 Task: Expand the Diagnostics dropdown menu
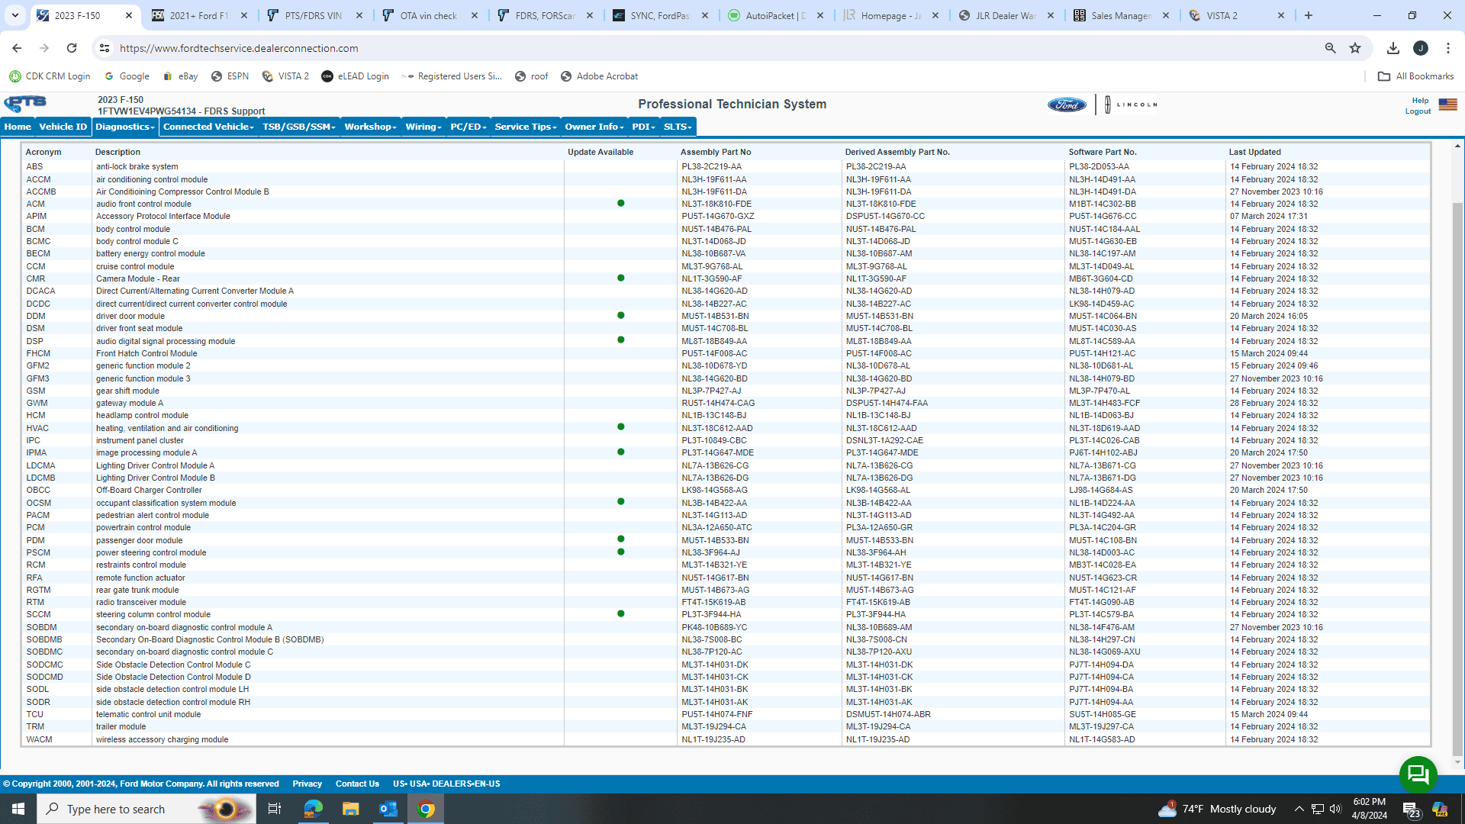click(x=125, y=127)
